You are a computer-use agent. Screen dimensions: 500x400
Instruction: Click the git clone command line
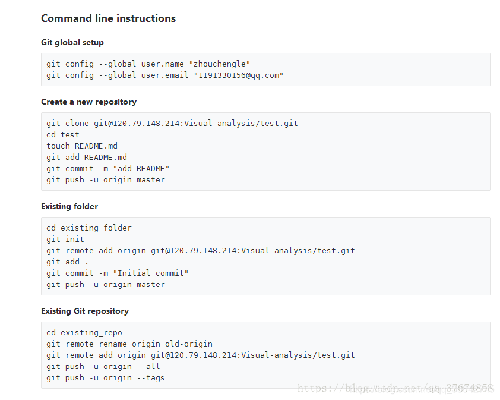pyautogui.click(x=172, y=123)
